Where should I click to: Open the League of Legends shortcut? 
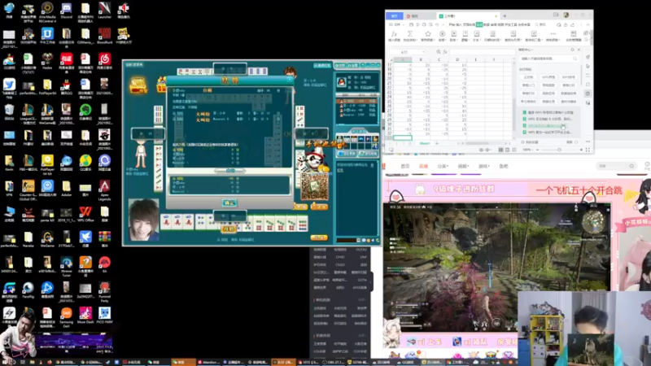point(28,112)
